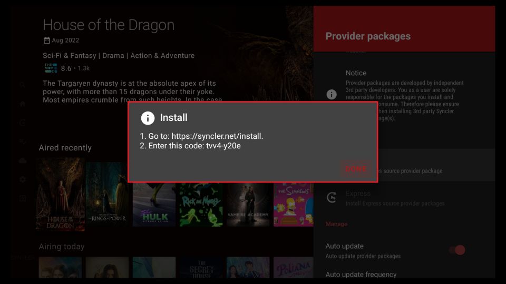Click the syncler.net/install URL text
This screenshot has width=506, height=284.
tap(217, 136)
